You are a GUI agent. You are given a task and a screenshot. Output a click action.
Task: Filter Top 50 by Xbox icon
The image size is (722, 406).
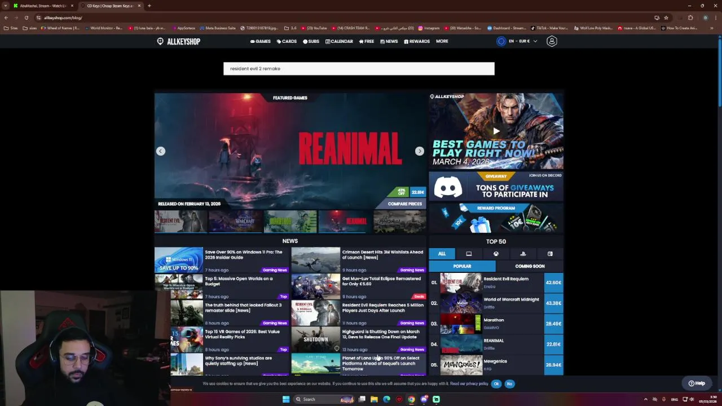tap(496, 254)
